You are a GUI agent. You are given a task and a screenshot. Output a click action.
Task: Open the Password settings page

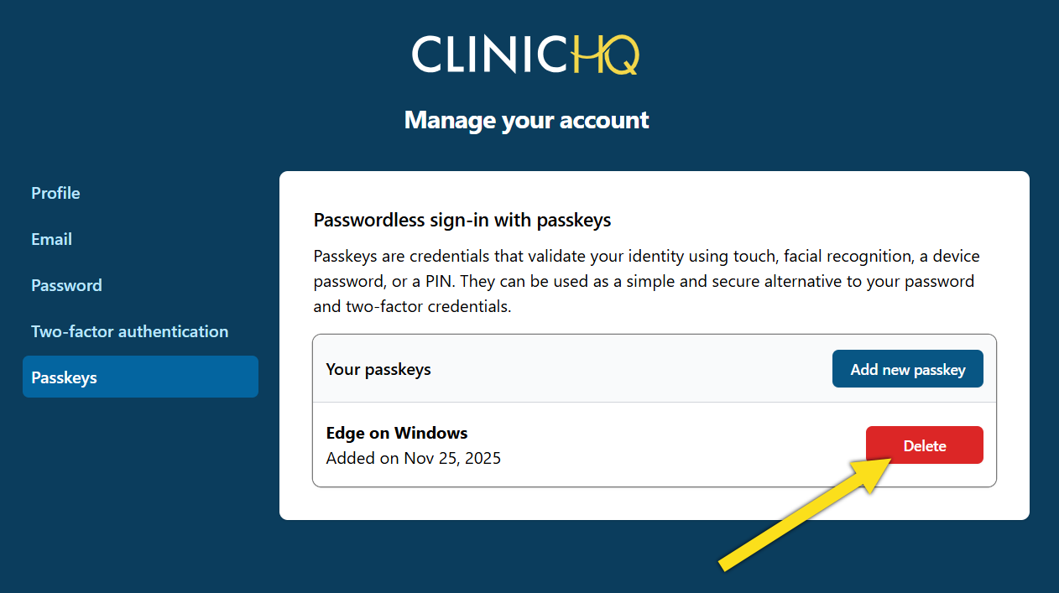click(66, 285)
